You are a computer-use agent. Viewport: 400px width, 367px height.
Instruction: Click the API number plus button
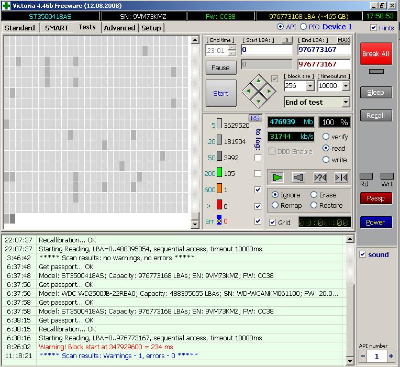pos(391,356)
